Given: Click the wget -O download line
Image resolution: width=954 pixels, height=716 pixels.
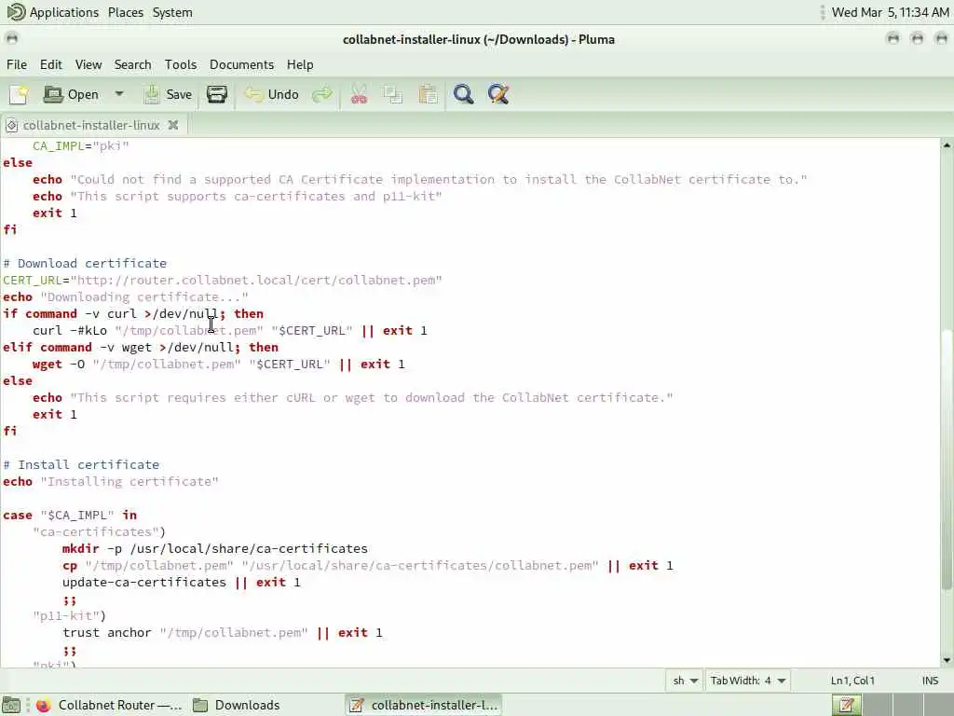Looking at the screenshot, I should coord(218,365).
